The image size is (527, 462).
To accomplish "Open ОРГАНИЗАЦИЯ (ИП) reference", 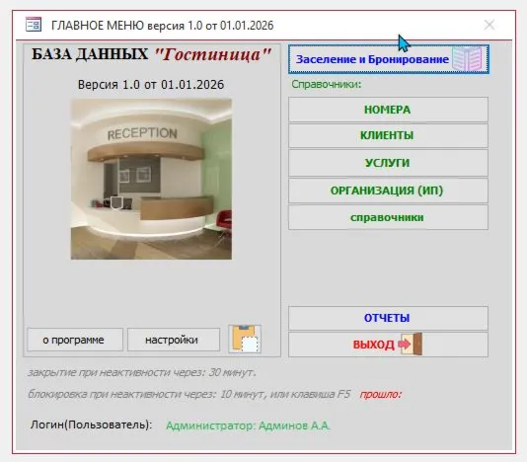I will [388, 191].
